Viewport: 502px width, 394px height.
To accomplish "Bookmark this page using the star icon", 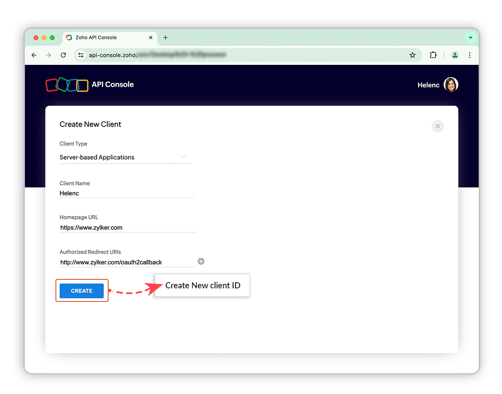I will point(413,55).
